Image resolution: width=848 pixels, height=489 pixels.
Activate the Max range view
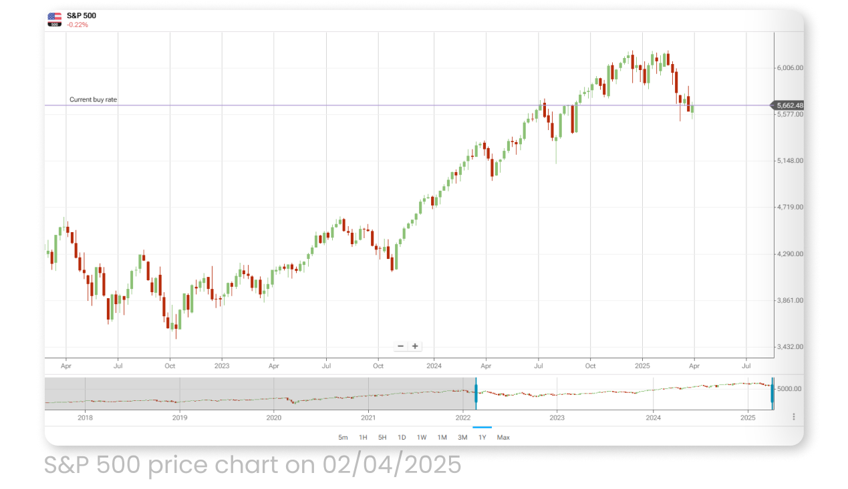pyautogui.click(x=503, y=437)
